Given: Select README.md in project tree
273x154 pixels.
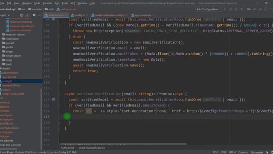Looking at the screenshot, I should click(x=6, y=124).
